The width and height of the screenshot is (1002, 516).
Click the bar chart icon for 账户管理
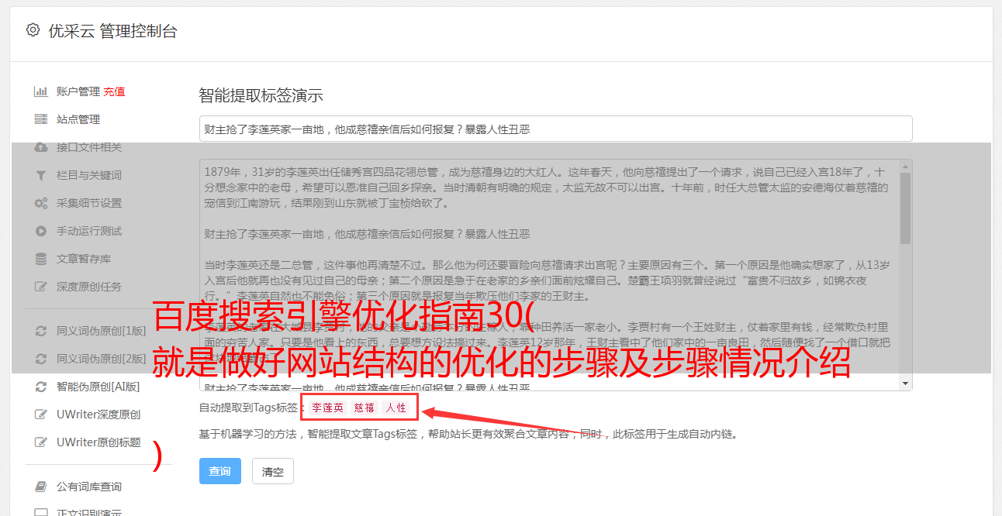[x=41, y=91]
